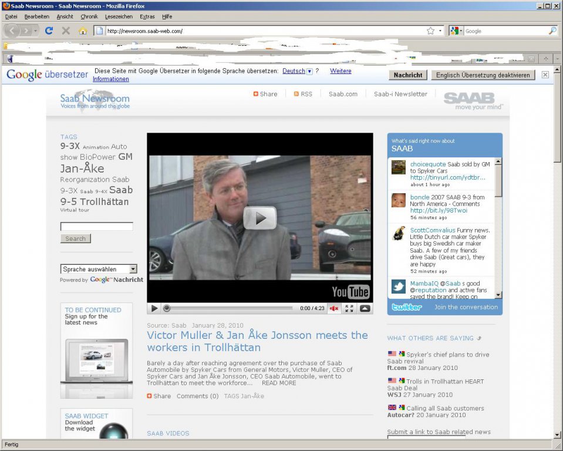
Task: Click the Trollhättan tag
Action: click(x=104, y=201)
